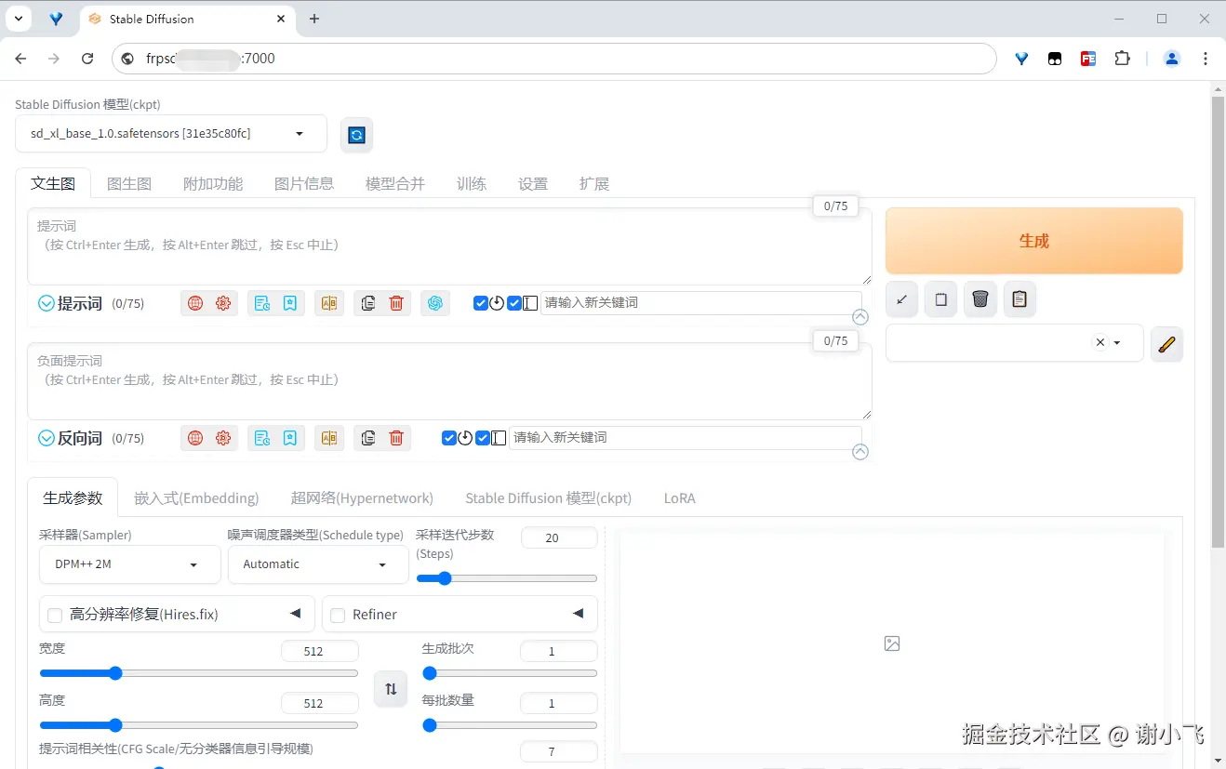Click the refresh checkpoint list icon
1226x769 pixels.
pyautogui.click(x=356, y=134)
